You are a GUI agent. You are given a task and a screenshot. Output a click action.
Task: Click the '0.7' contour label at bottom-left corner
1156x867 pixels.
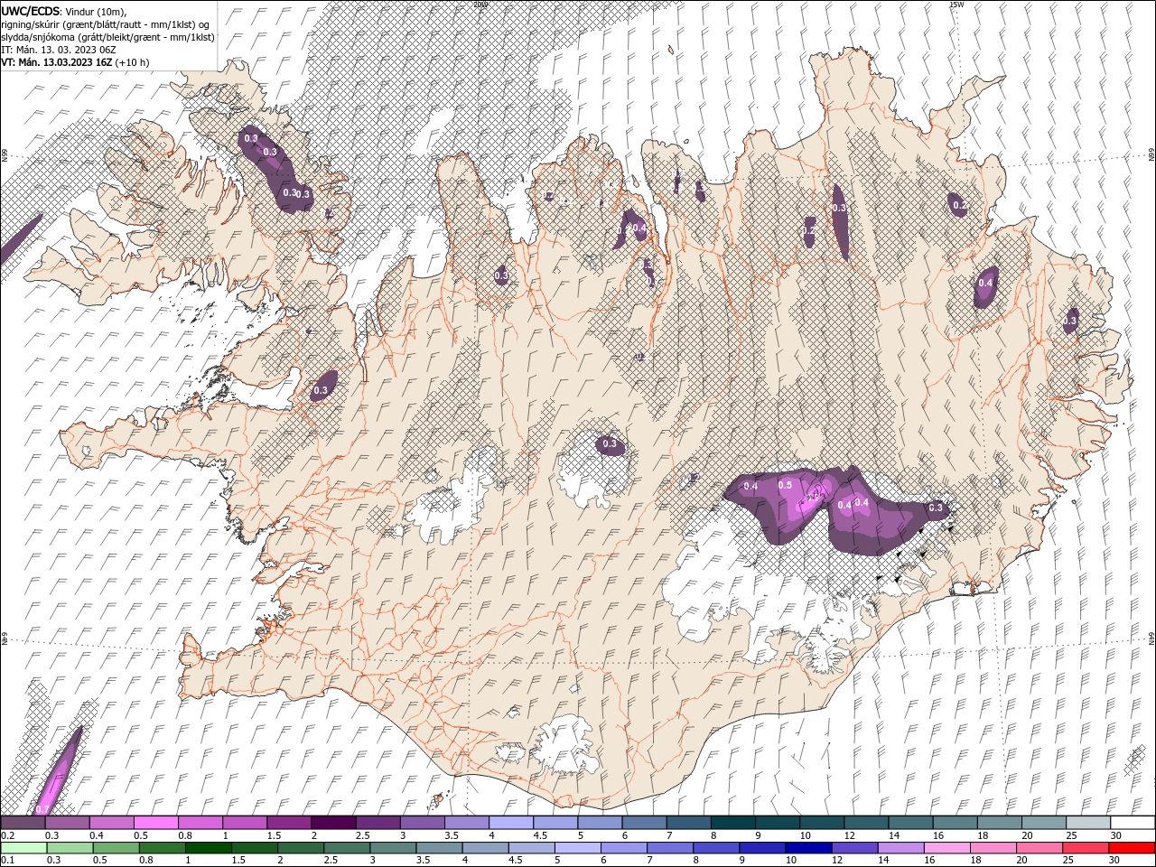coord(42,809)
